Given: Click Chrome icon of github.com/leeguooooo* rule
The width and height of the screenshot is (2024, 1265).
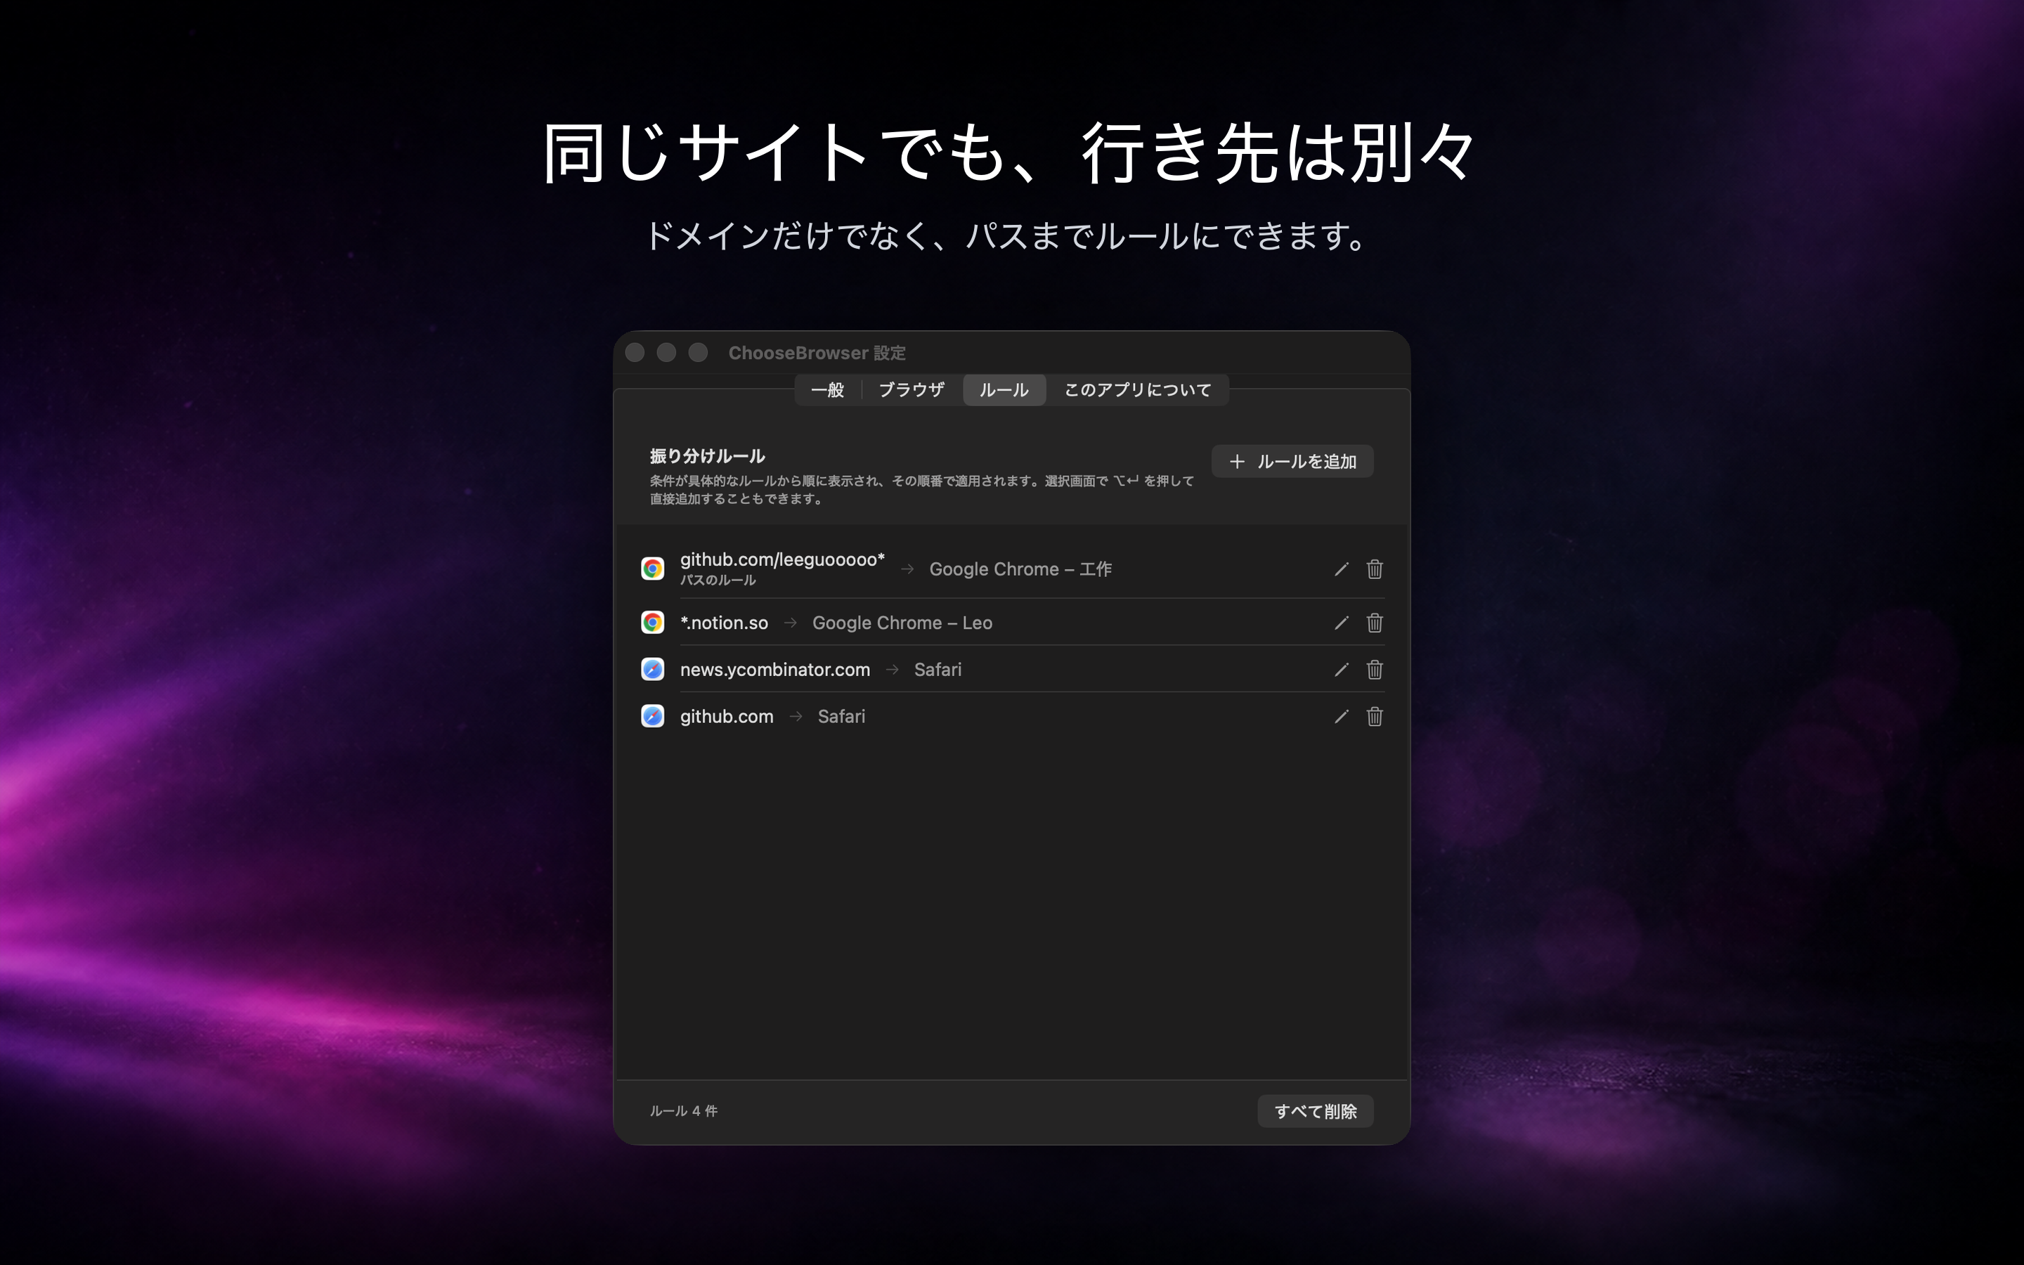Looking at the screenshot, I should (652, 569).
